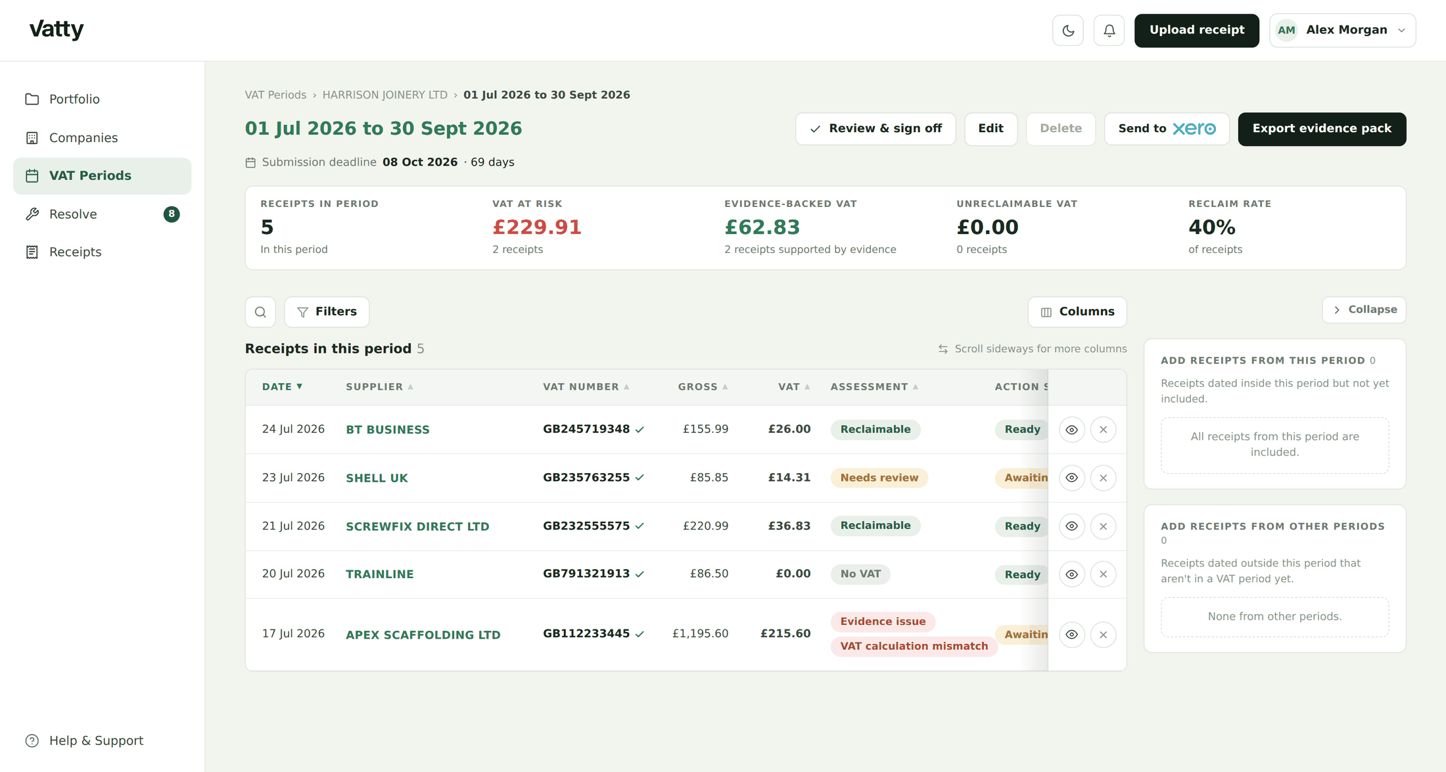The height and width of the screenshot is (772, 1446).
Task: Click the Resolve badge showing 8
Action: click(x=172, y=214)
